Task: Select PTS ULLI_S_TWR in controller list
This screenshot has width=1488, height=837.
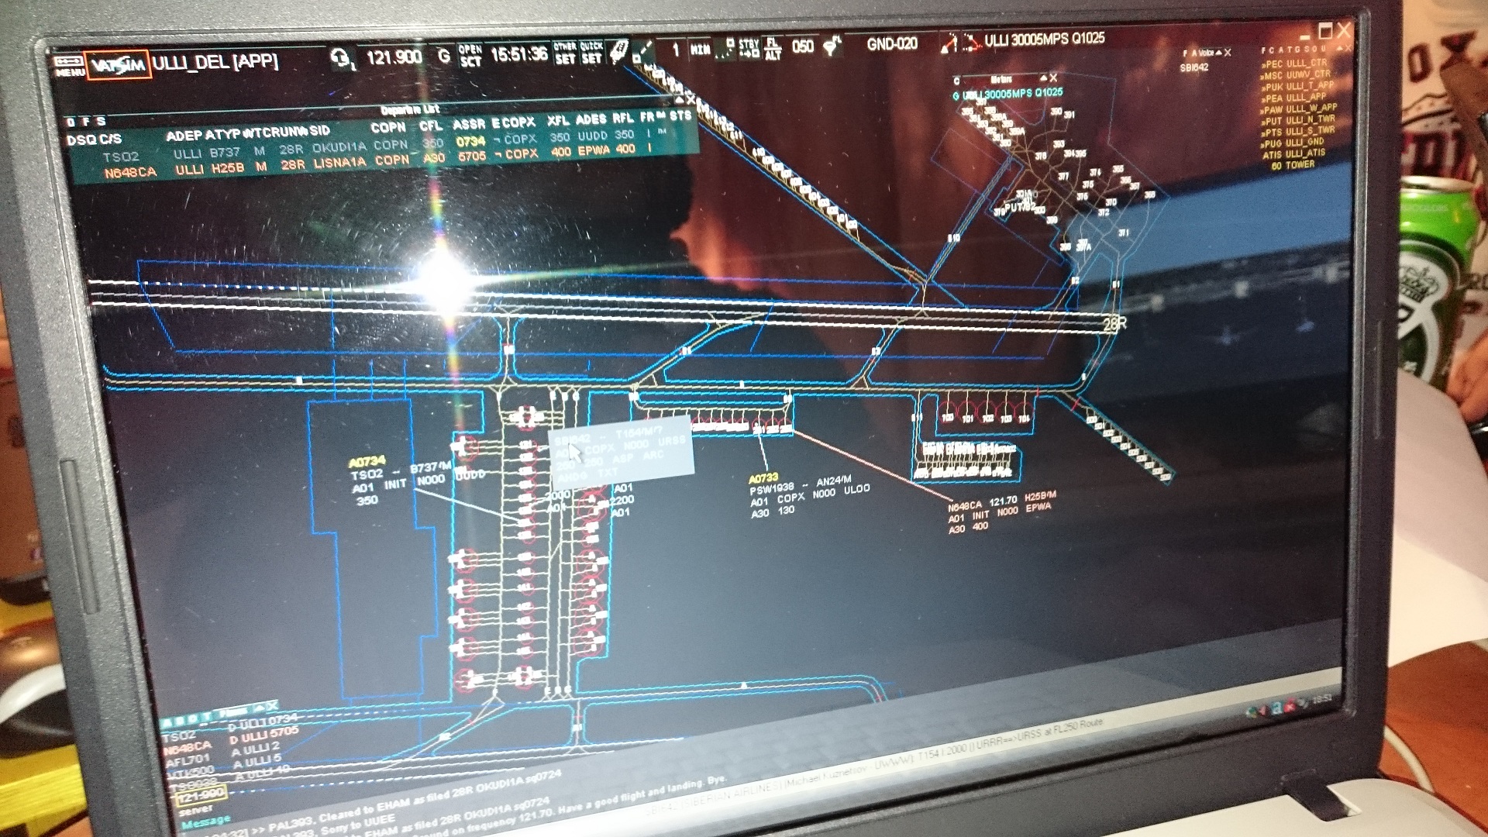Action: (1299, 131)
